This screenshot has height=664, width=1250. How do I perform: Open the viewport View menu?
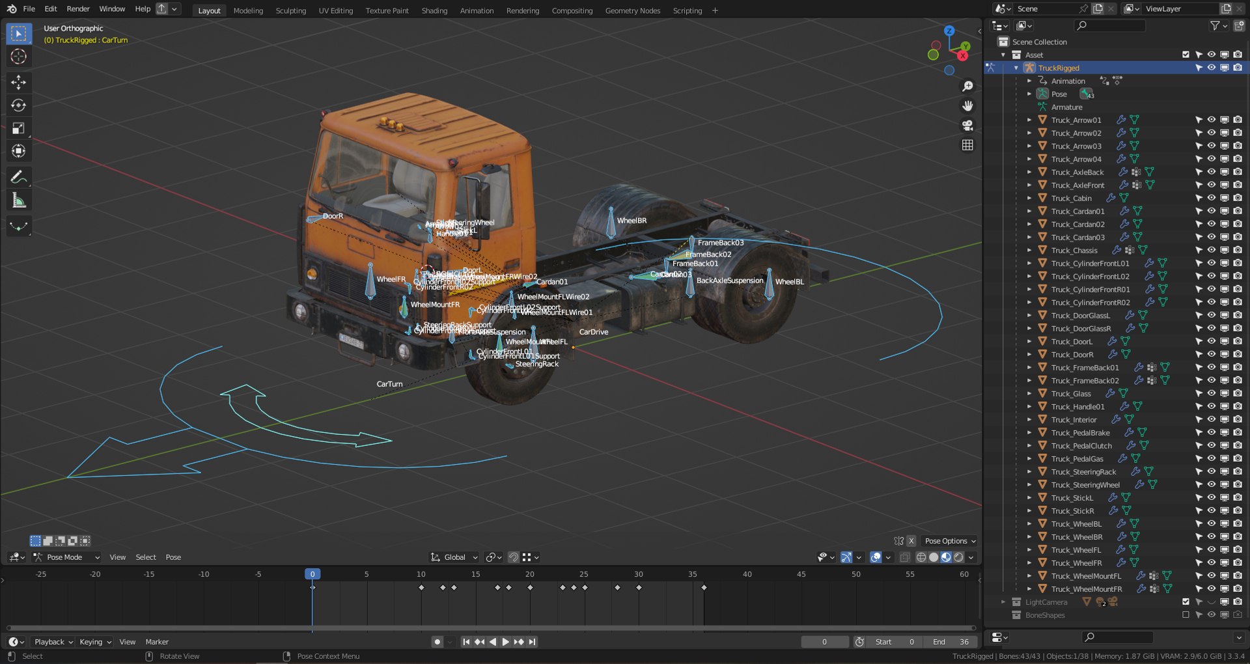pyautogui.click(x=118, y=557)
